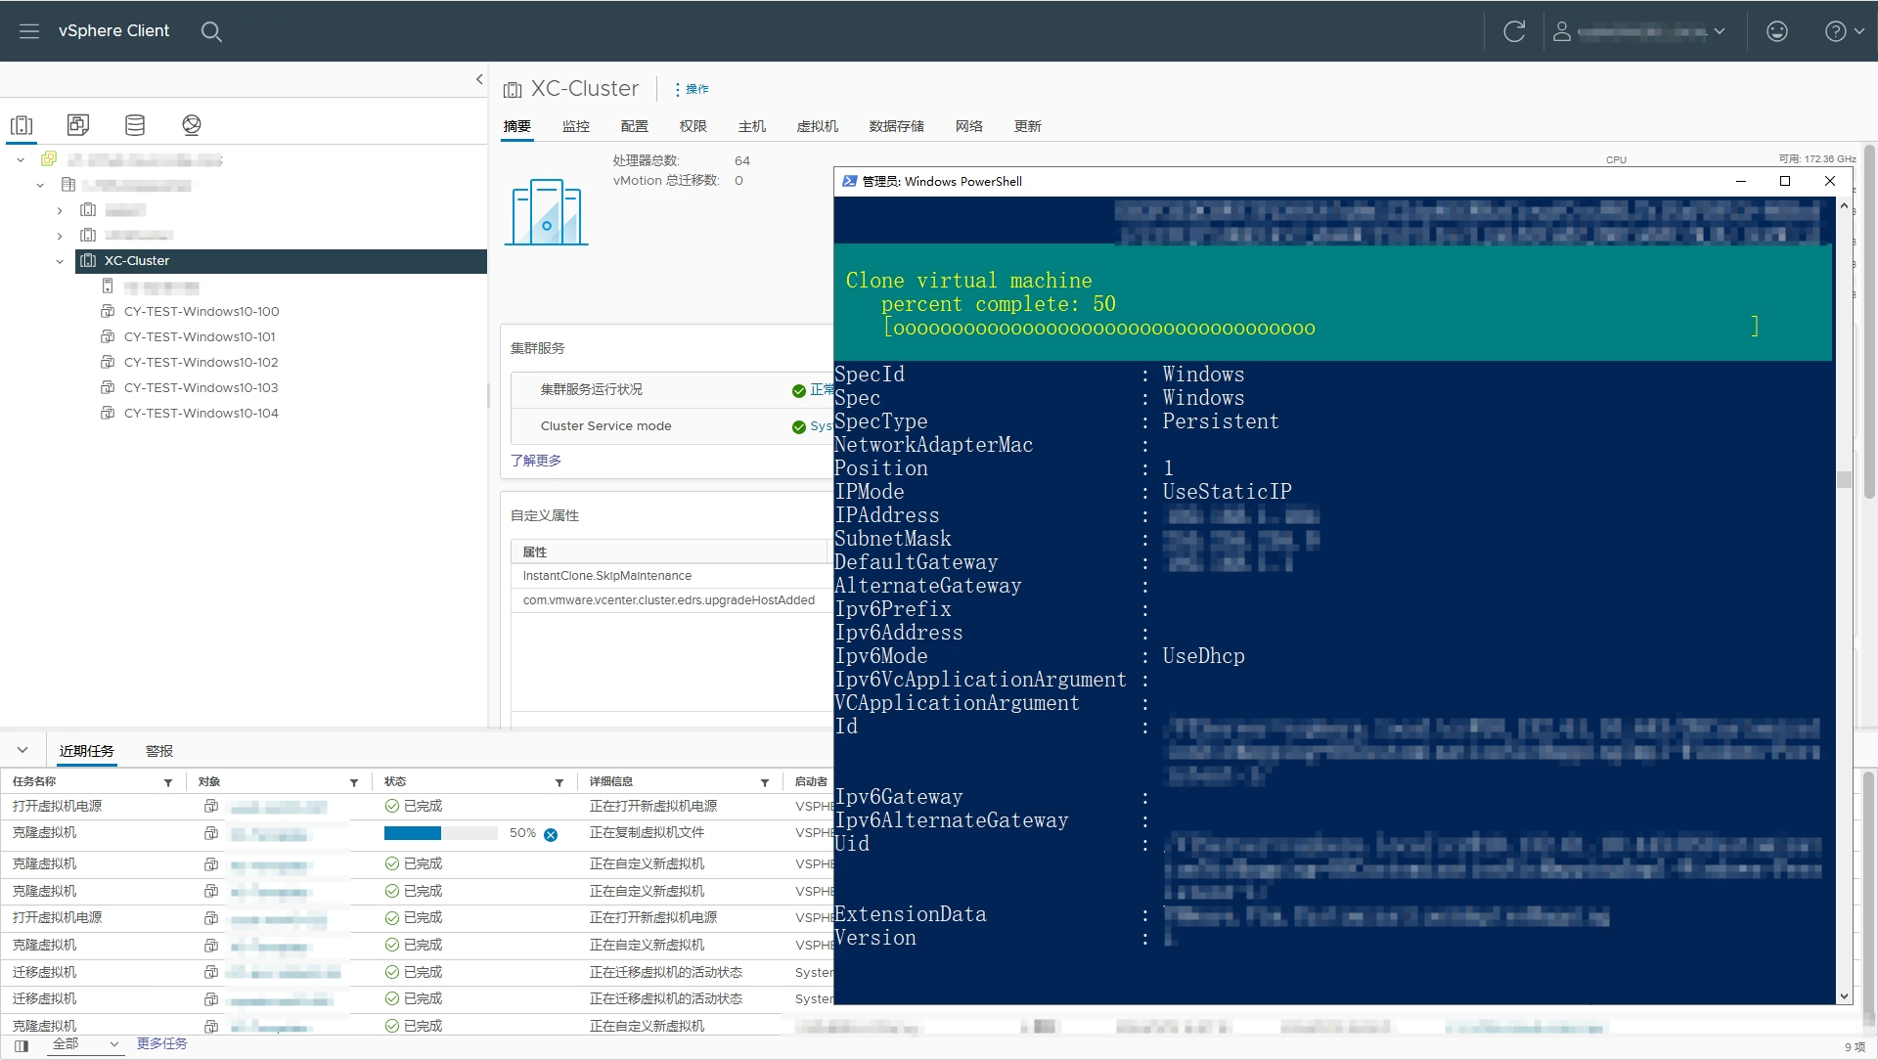This screenshot has height=1060, width=1878.
Task: Open the VMs and Templates inventory view
Action: tap(78, 125)
